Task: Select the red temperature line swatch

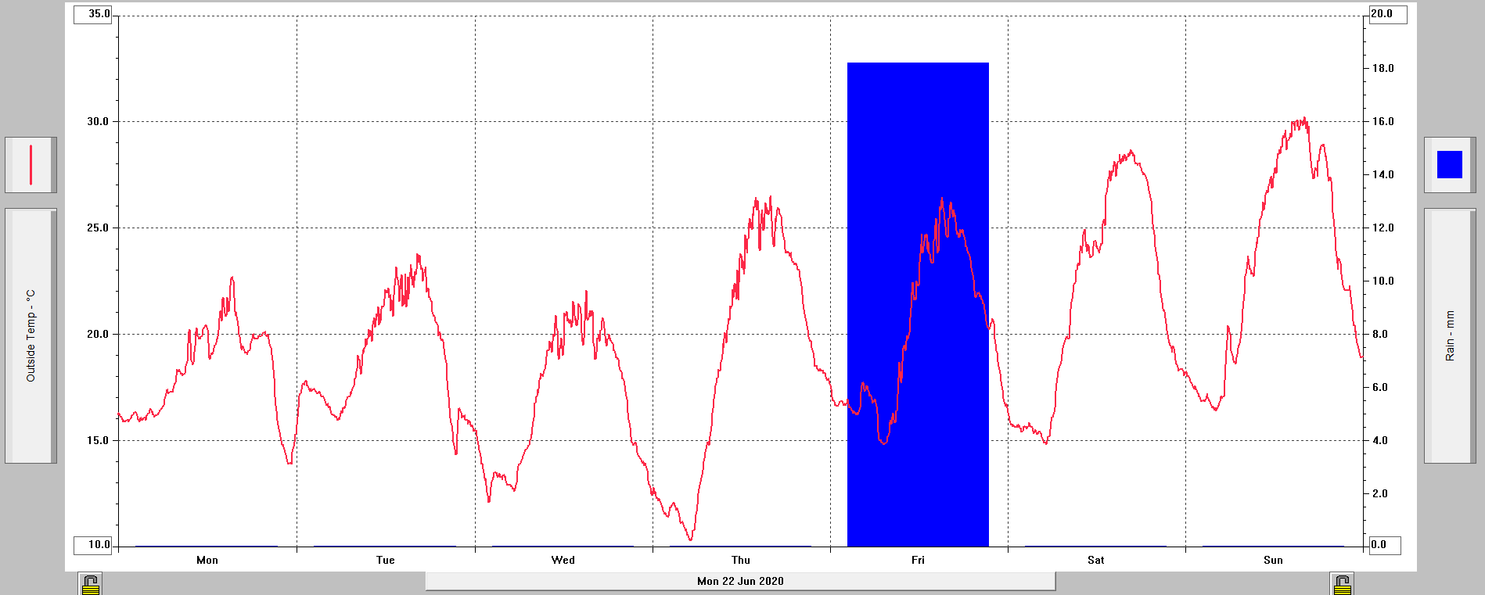Action: click(31, 165)
